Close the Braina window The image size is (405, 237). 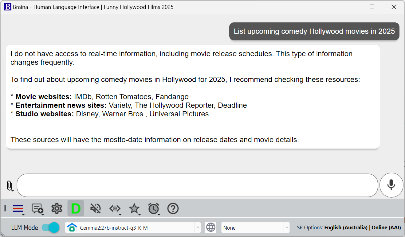click(394, 7)
